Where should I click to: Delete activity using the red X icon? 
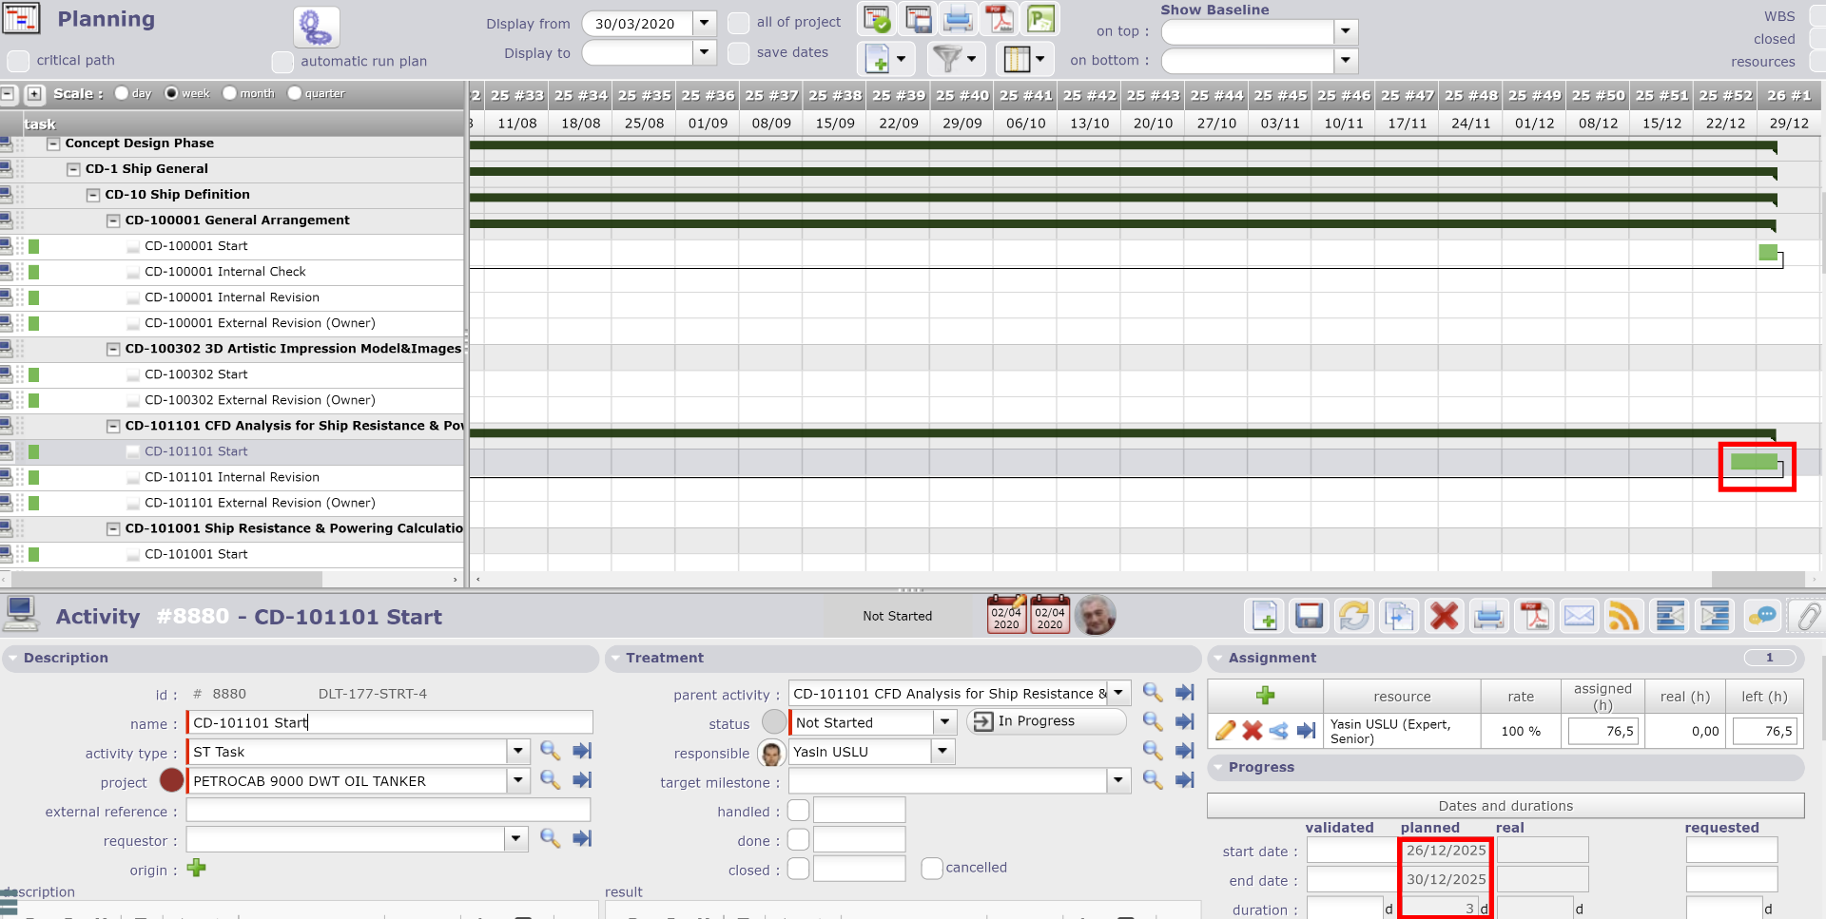click(x=1444, y=617)
